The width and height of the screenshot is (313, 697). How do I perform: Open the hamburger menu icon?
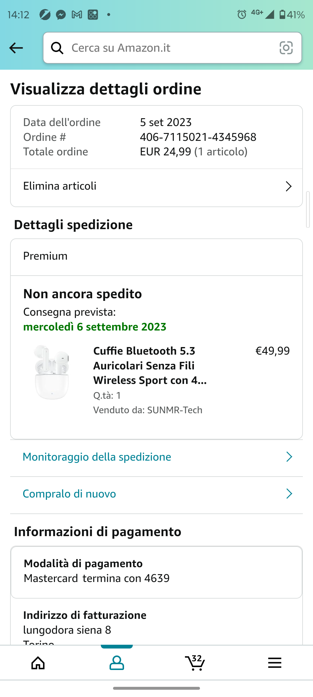pyautogui.click(x=274, y=663)
